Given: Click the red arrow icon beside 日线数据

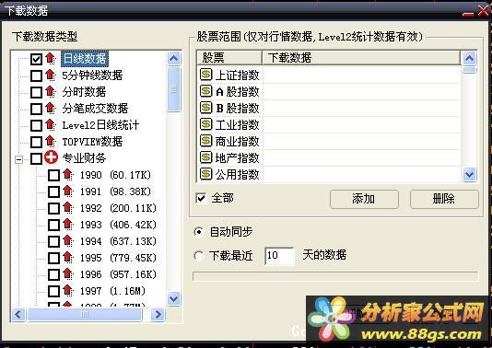Looking at the screenshot, I should click(x=50, y=58).
